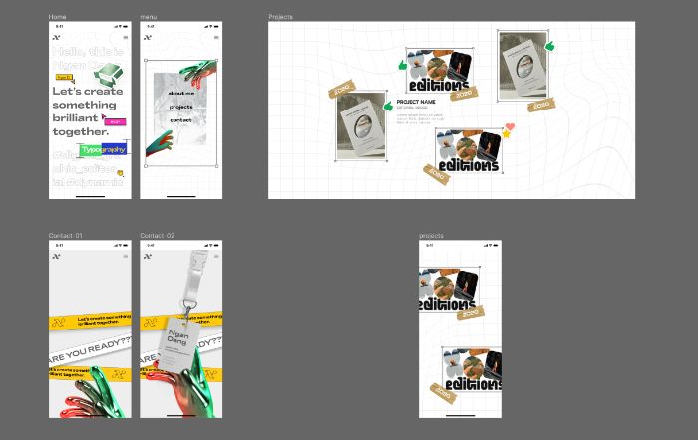Viewport: 698px width, 440px height.
Task: Click thumbs-up on top-right book card
Action: (550, 46)
